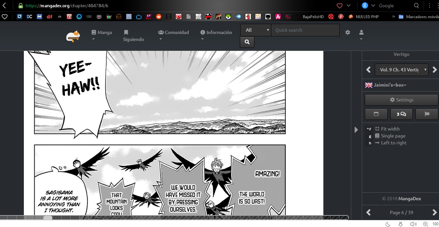Go to the next chapter arrow
Screen dimensions: 439x227
pos(435,70)
